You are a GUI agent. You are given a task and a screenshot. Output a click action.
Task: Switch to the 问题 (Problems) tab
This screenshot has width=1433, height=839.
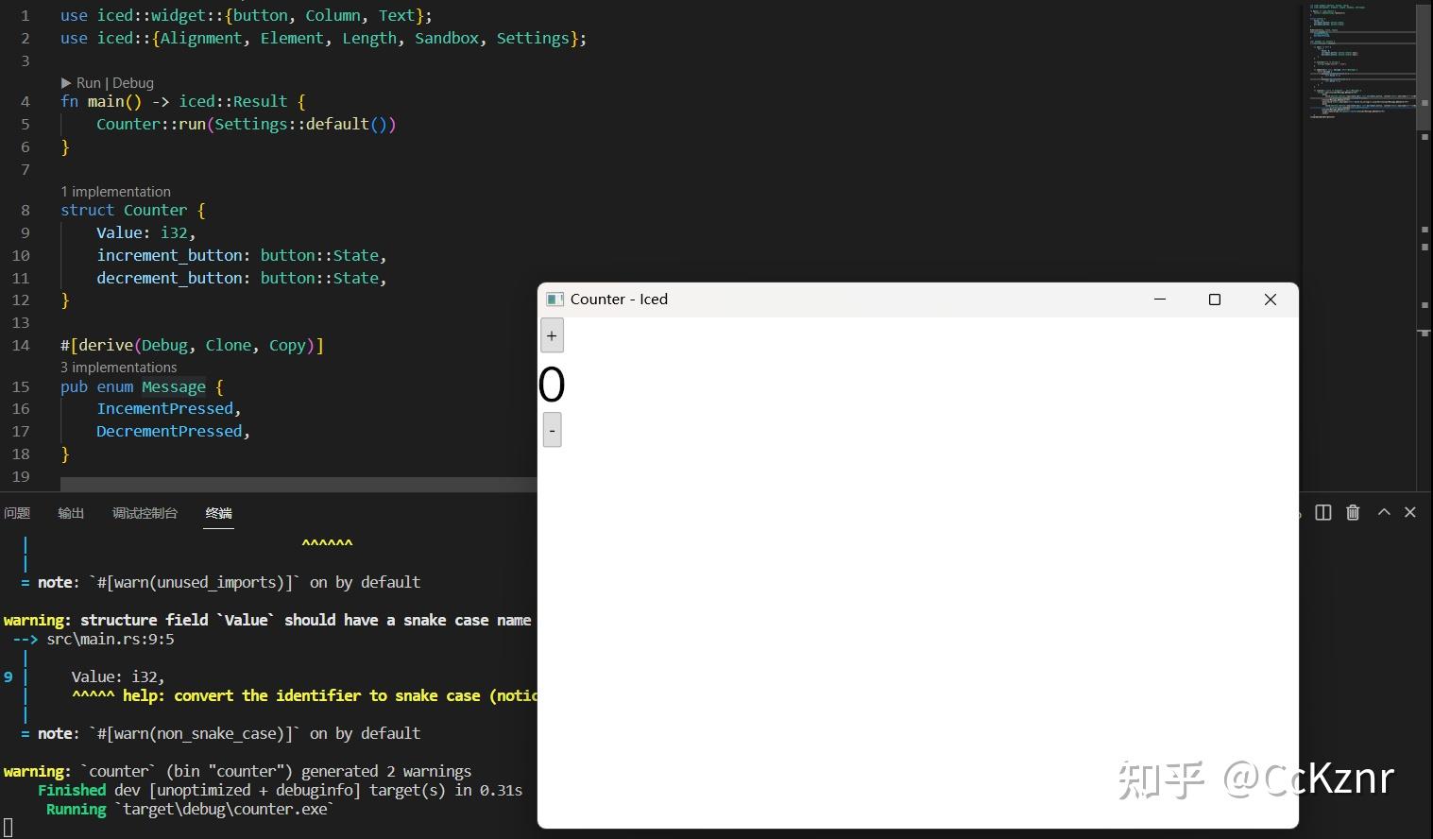[x=17, y=513]
